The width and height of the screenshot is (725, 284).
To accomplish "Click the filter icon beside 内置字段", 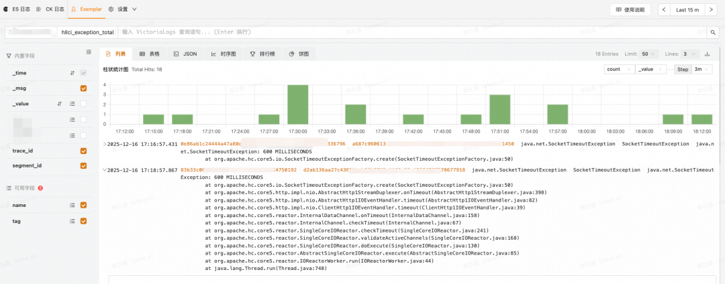I will click(9, 56).
